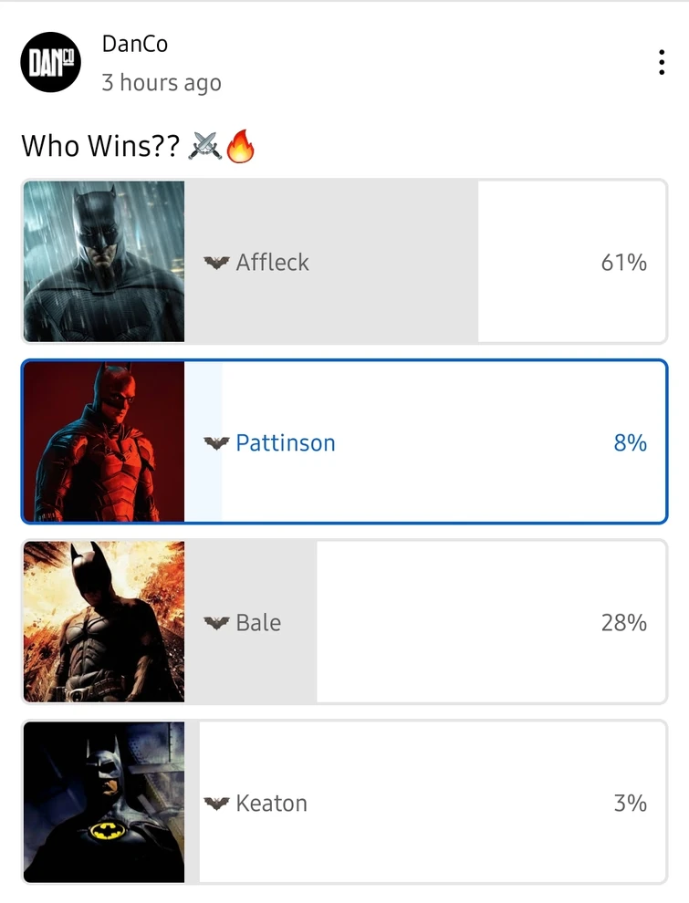The width and height of the screenshot is (689, 903).
Task: Click the Dark Knight Bale thumbnail
Action: point(103,622)
